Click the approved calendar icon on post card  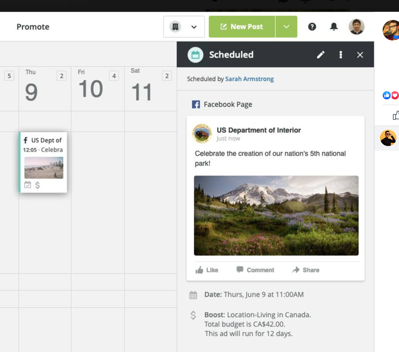point(28,185)
